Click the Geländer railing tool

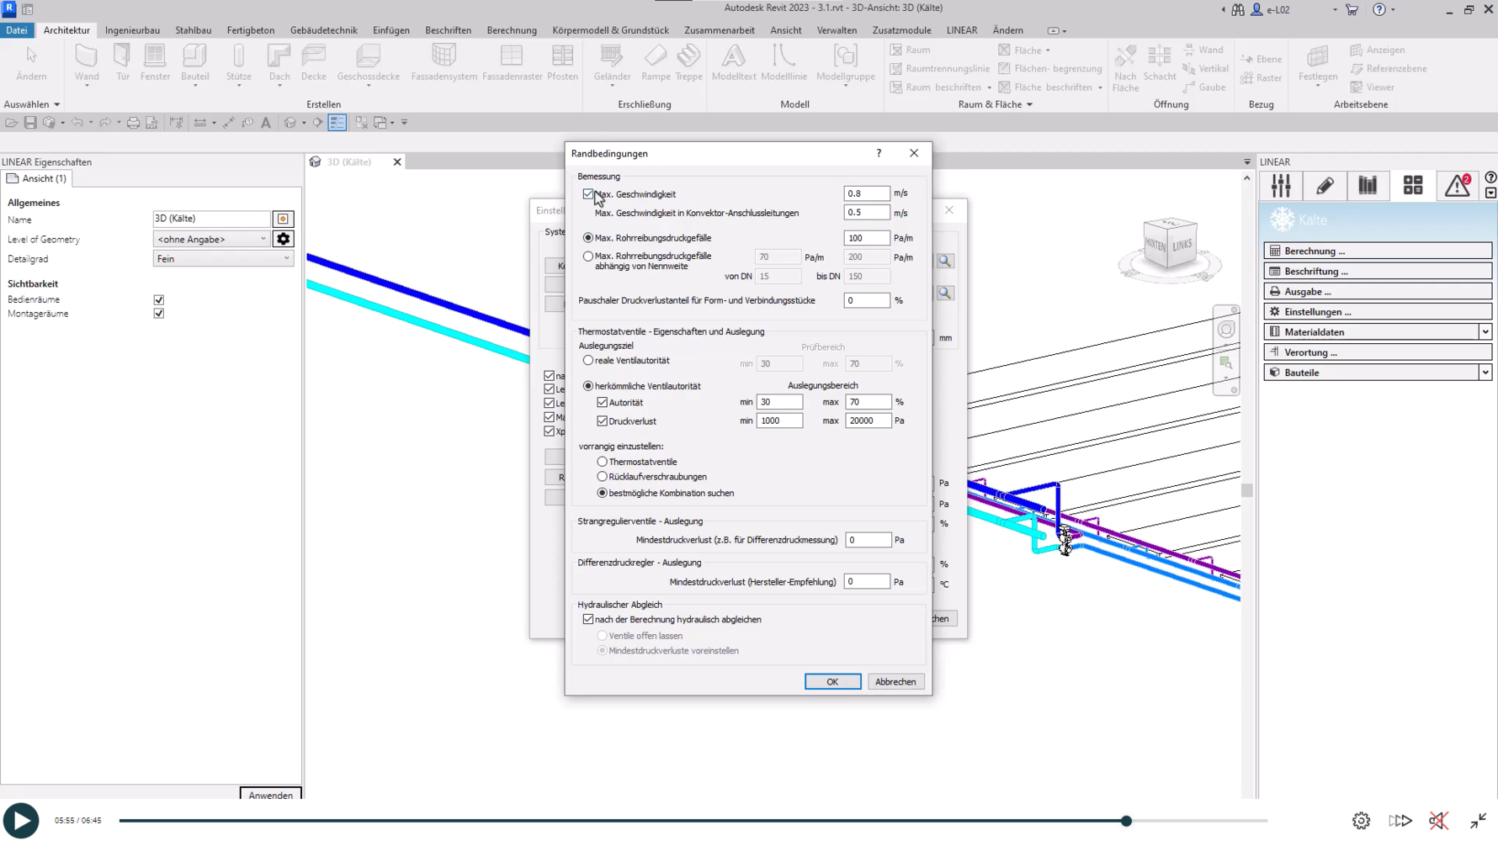(x=612, y=62)
